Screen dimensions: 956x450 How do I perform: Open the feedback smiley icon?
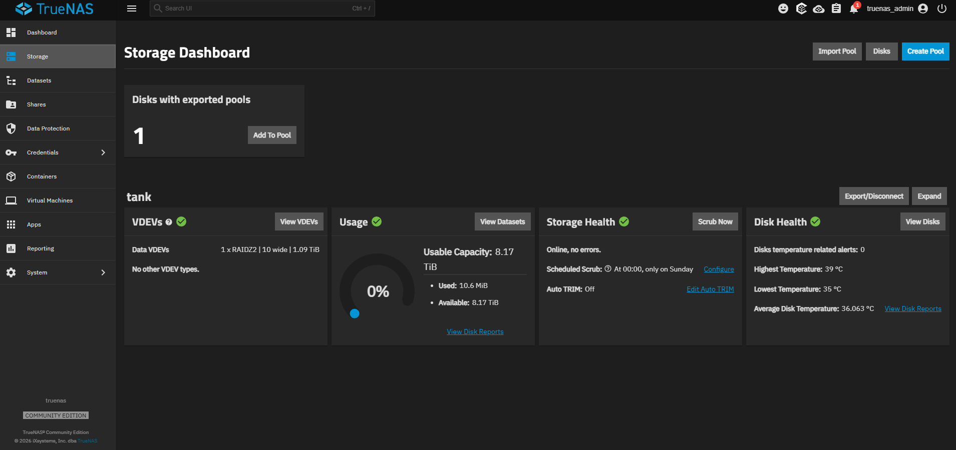click(783, 8)
